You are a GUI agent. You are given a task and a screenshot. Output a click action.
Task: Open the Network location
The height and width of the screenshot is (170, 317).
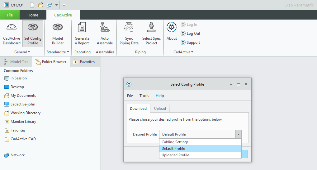click(14, 155)
